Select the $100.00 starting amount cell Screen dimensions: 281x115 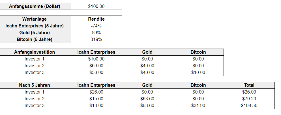click(x=96, y=6)
